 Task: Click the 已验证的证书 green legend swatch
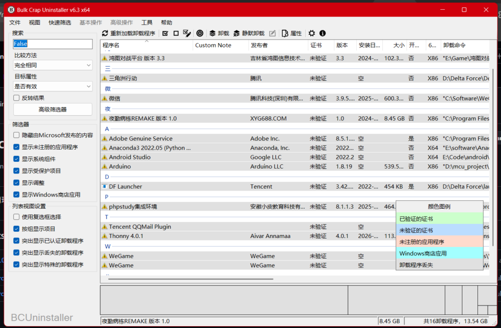[439, 219]
